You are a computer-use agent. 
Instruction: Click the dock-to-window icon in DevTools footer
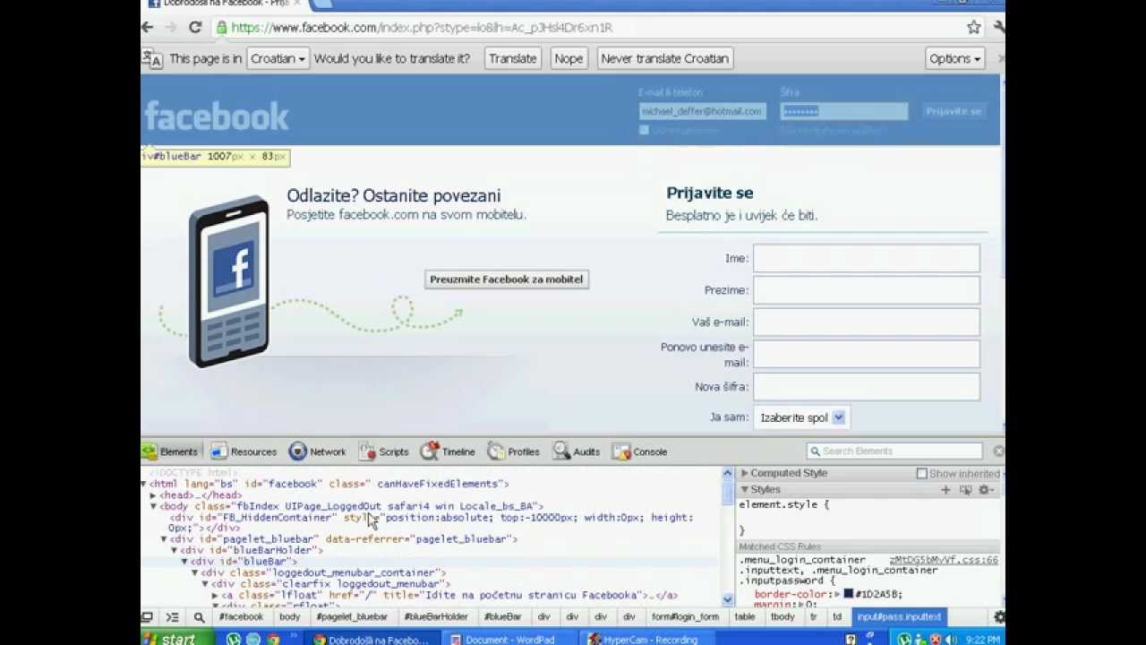(147, 617)
